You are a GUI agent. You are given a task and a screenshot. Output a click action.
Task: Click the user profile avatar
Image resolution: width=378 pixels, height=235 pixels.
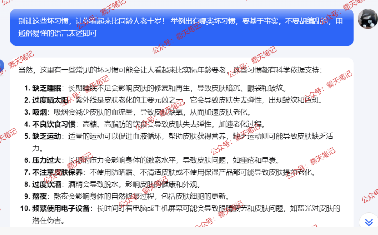pos(367,19)
